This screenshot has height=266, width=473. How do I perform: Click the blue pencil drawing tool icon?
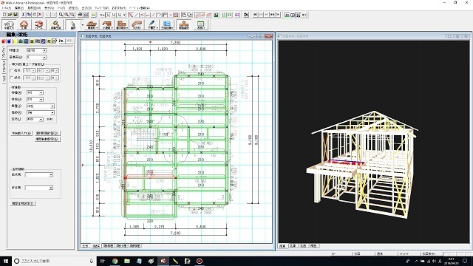point(152,24)
